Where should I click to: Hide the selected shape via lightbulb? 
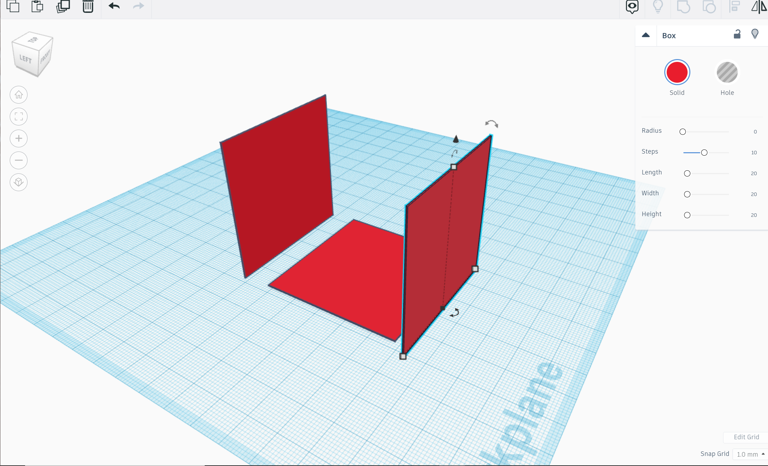coord(755,34)
